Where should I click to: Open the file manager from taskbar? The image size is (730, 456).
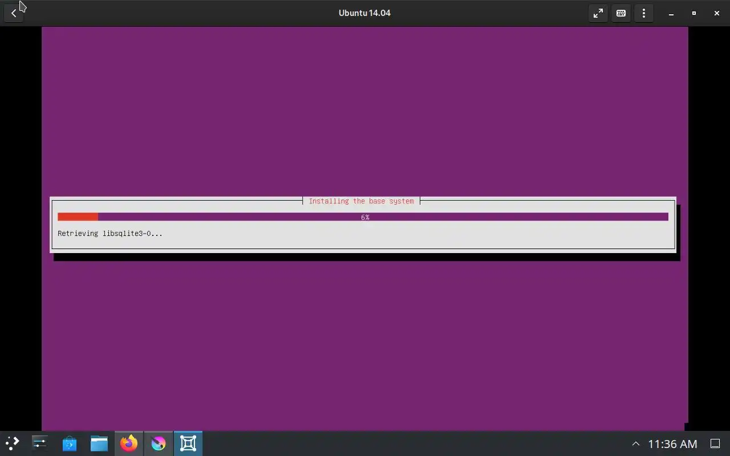(x=99, y=443)
